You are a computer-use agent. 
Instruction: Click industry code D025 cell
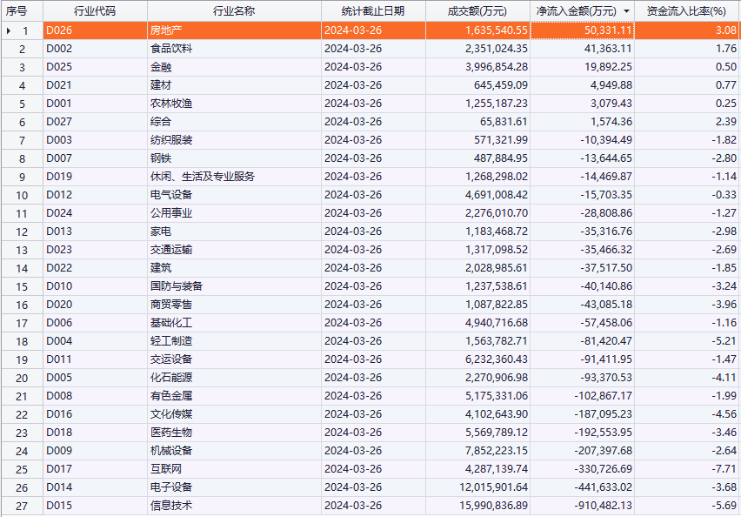click(x=59, y=67)
